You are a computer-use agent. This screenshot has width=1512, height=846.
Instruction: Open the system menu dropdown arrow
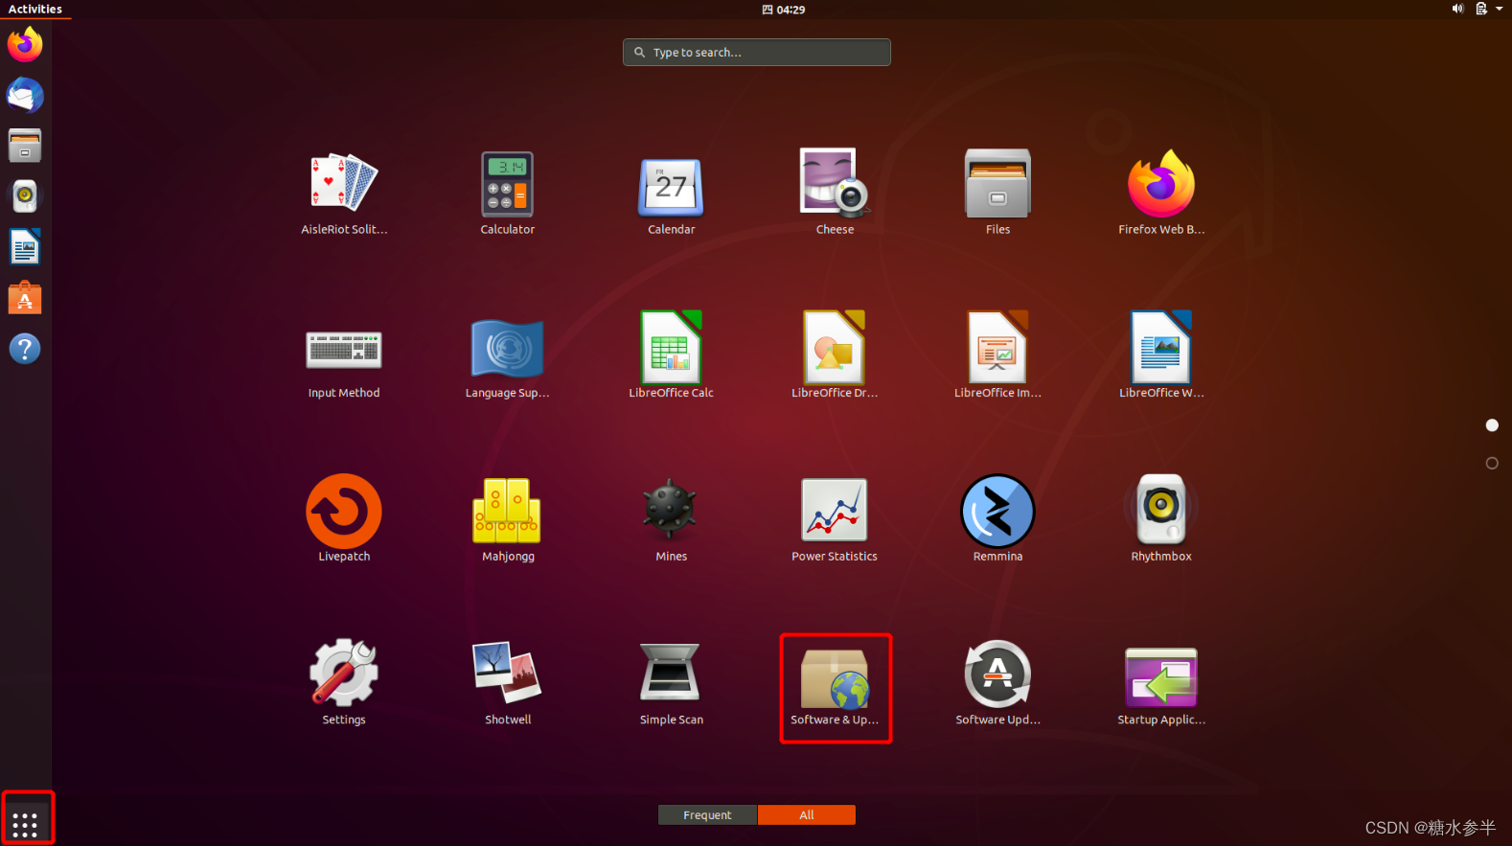1500,9
